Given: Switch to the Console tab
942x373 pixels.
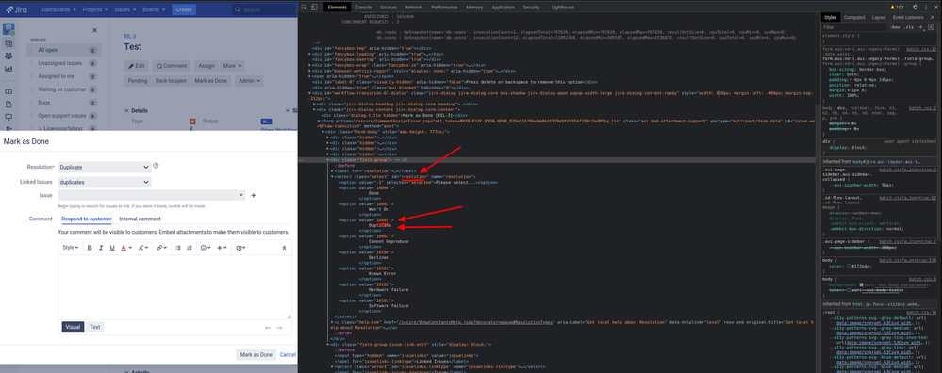Looking at the screenshot, I should point(363,8).
